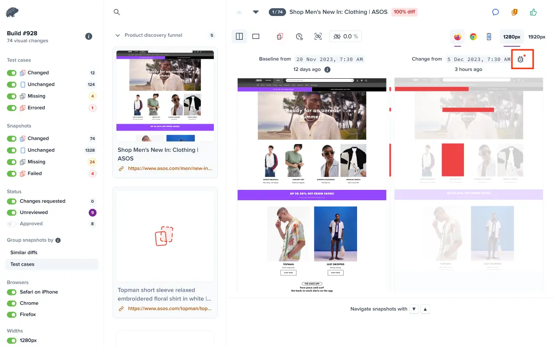Go to next snapshot with down arrow
554x346 pixels.
coord(256,12)
